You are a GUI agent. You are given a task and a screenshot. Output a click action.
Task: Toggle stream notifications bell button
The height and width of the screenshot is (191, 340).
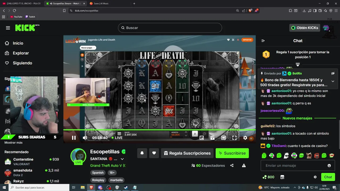point(142,153)
